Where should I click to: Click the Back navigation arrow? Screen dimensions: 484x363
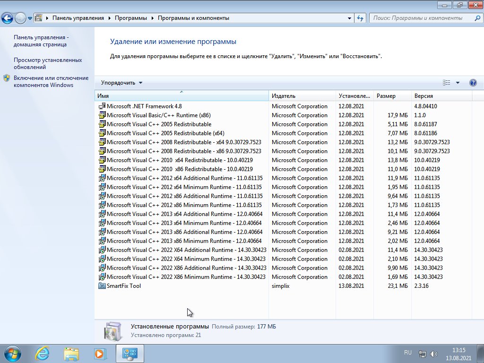pyautogui.click(x=7, y=18)
